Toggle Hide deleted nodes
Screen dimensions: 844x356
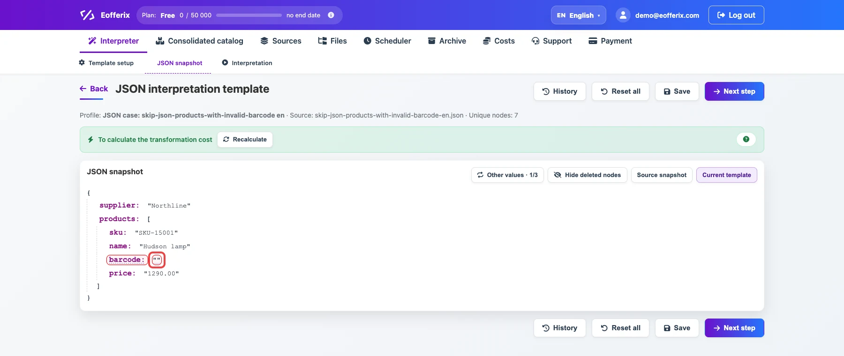coord(587,175)
